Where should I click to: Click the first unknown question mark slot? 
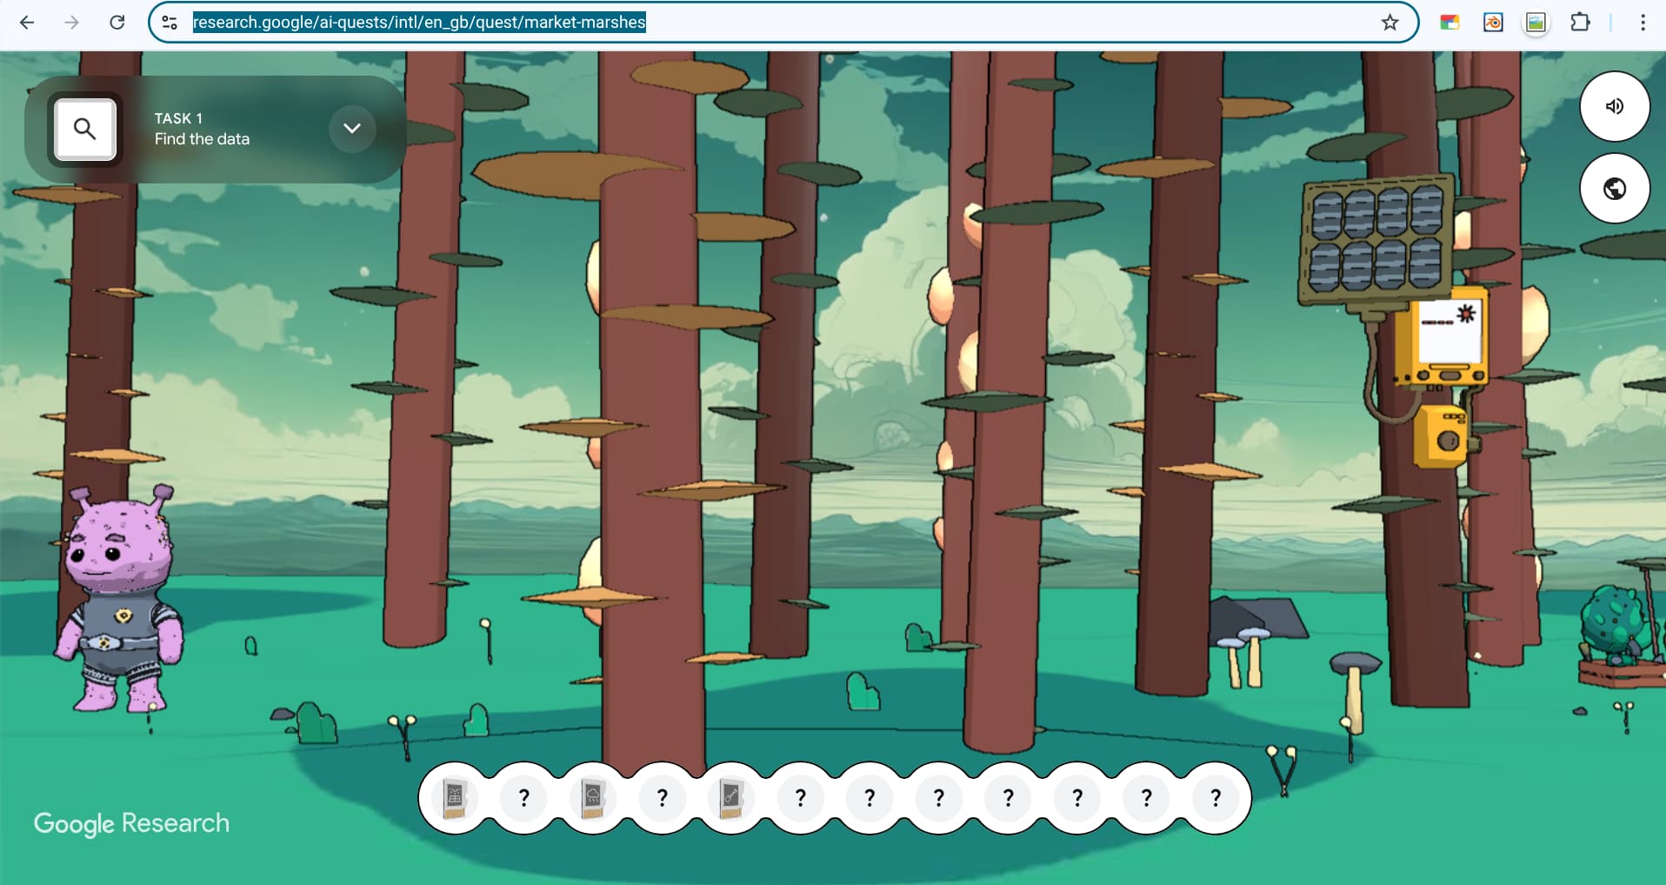523,798
